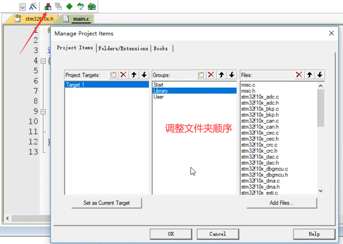Select the User group in Groups list
The image size is (343, 244).
(159, 97)
